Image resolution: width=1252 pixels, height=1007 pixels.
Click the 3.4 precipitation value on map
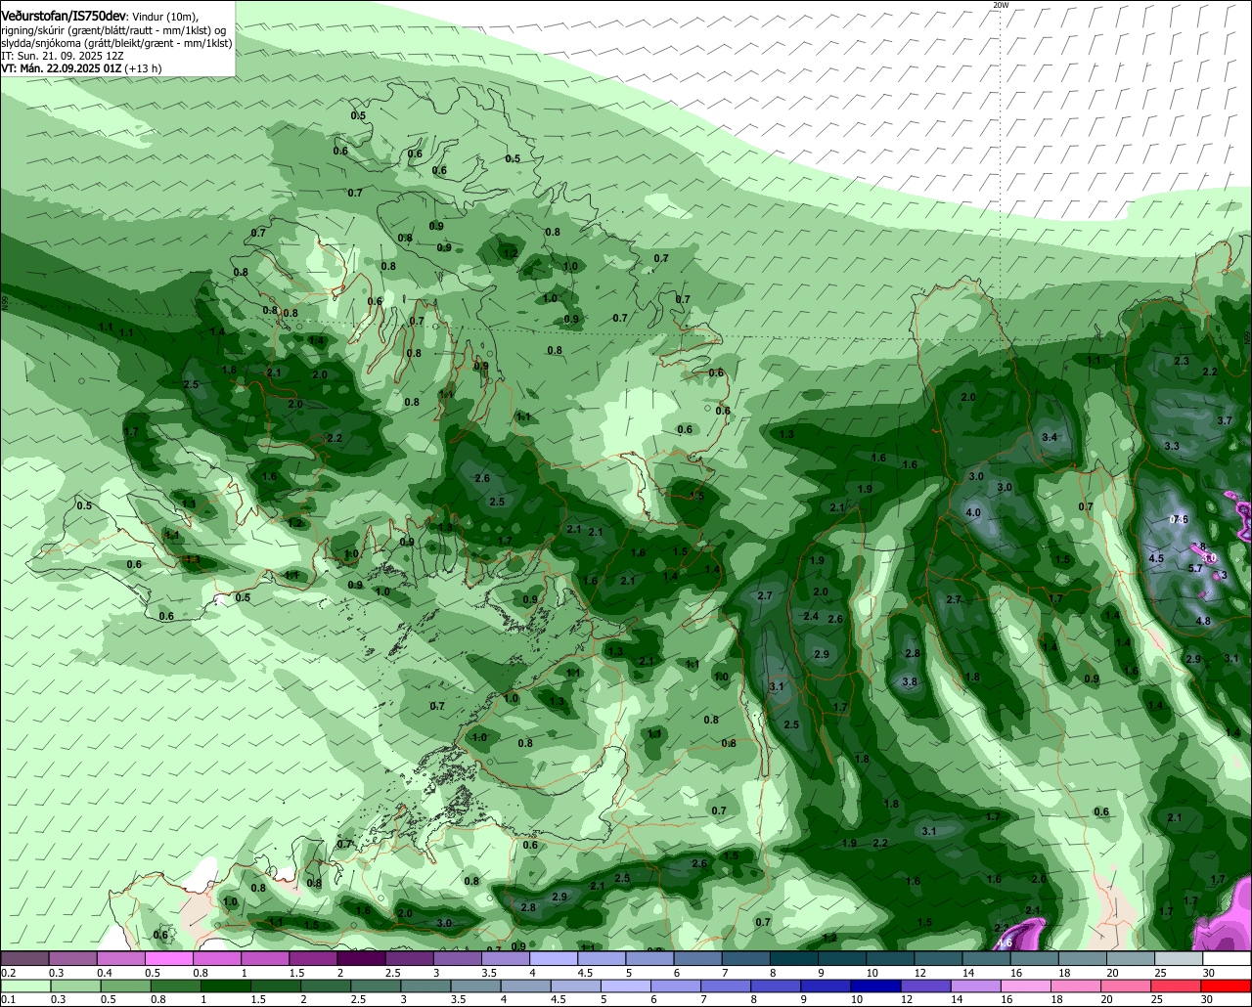tap(1051, 437)
